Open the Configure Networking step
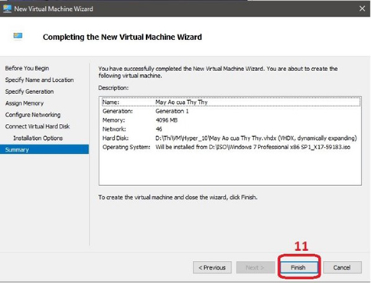371x283 pixels. 33,115
